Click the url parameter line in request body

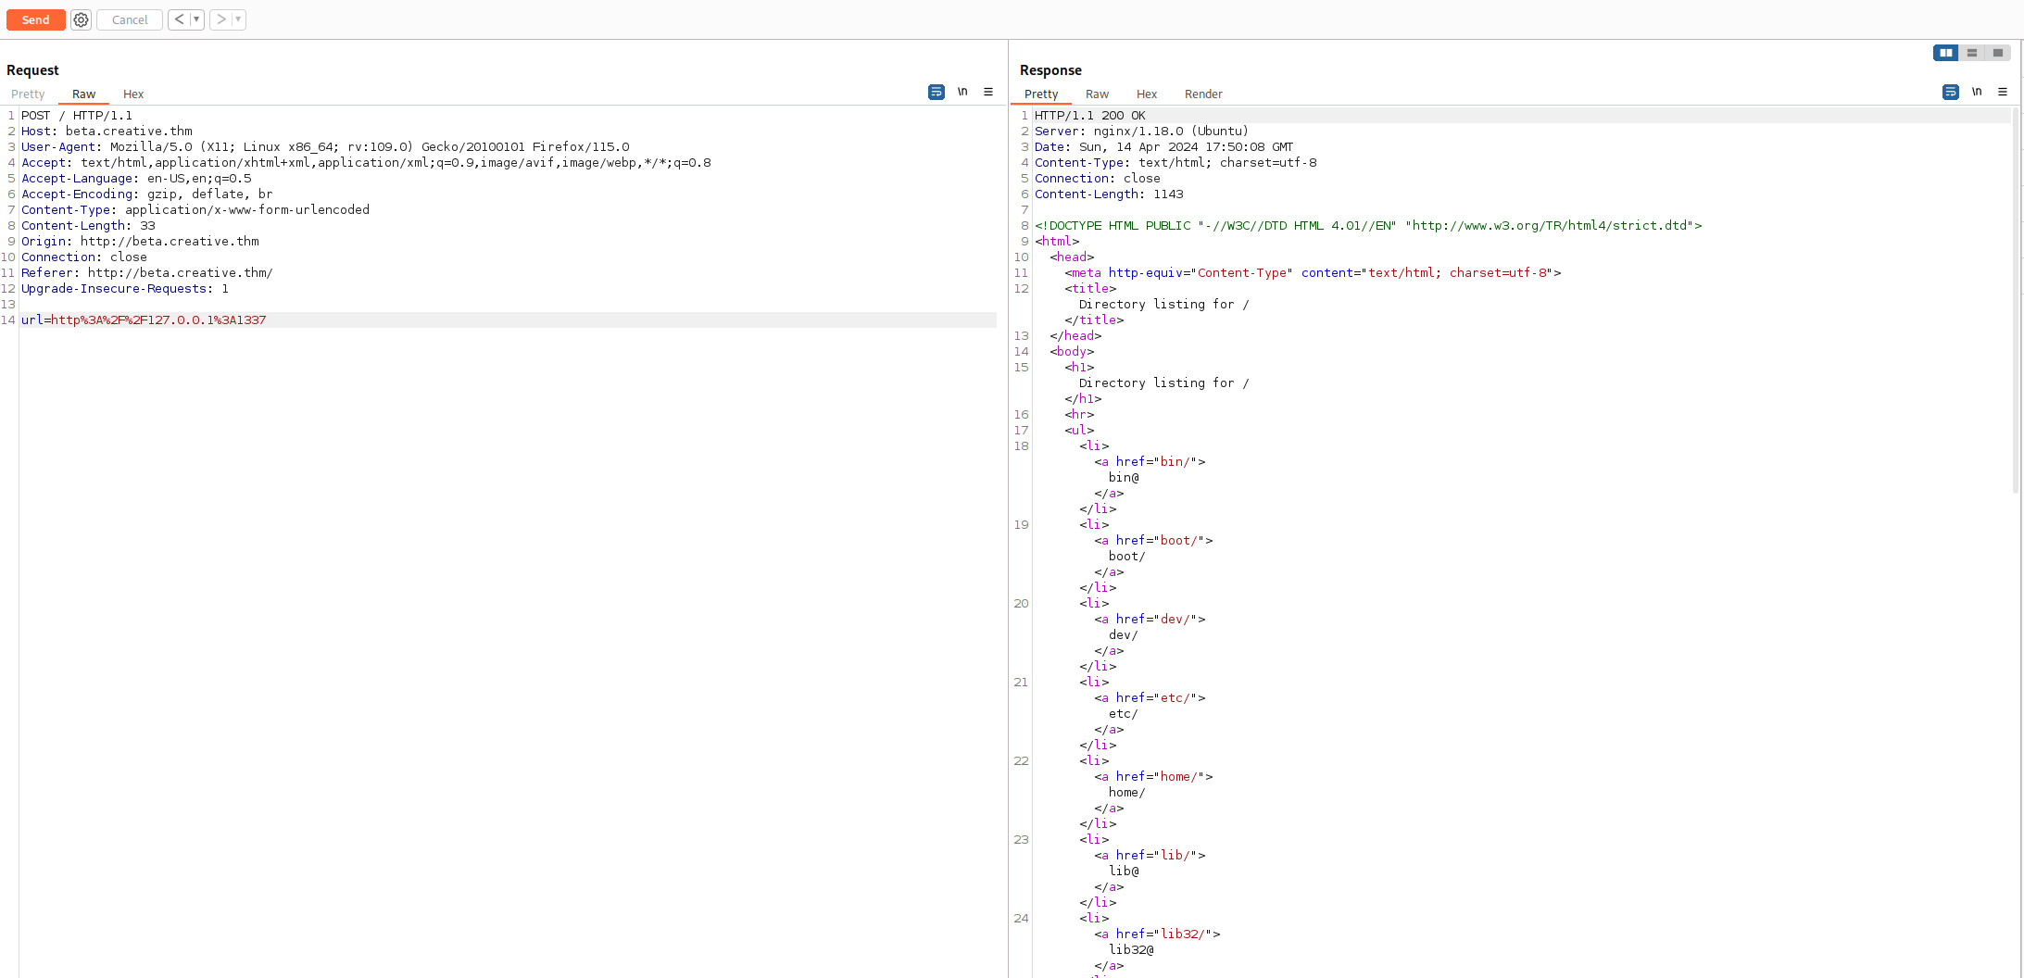coord(509,320)
